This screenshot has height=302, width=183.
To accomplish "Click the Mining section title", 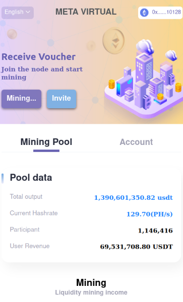I will click(x=91, y=283).
